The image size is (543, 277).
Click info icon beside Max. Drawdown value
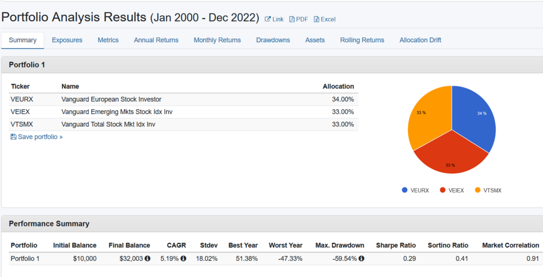pos(361,259)
